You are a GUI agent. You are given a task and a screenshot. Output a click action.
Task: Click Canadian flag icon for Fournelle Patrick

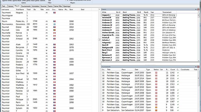[x=54, y=33]
